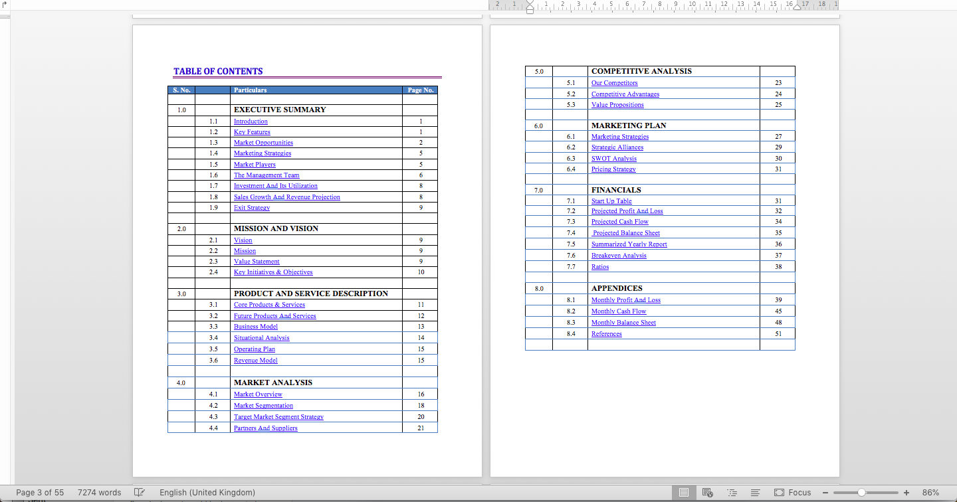Open Target Market Segment Strategy link
Screen dimensions: 957x502
tap(278, 417)
